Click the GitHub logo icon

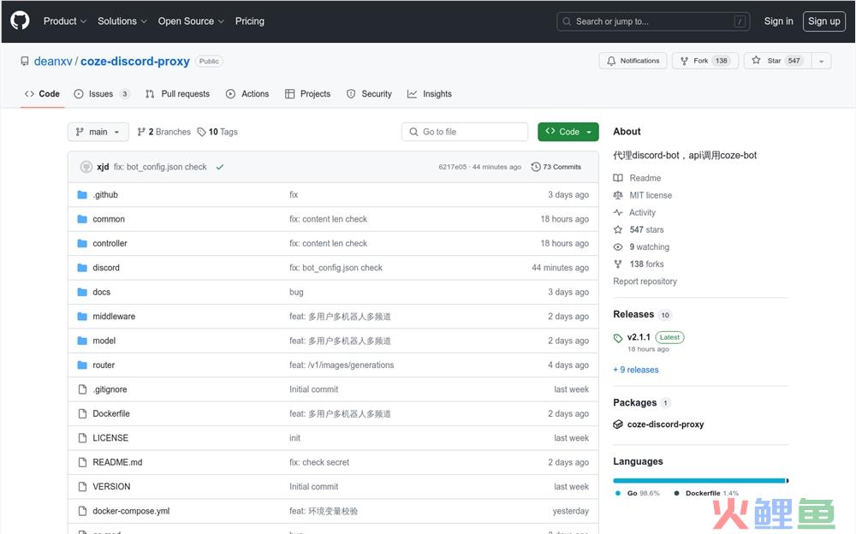click(21, 21)
